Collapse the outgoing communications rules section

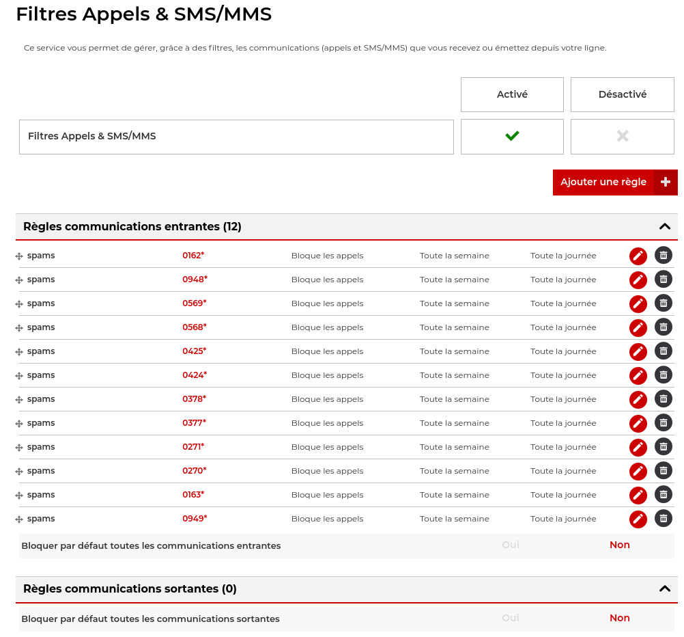coord(664,588)
